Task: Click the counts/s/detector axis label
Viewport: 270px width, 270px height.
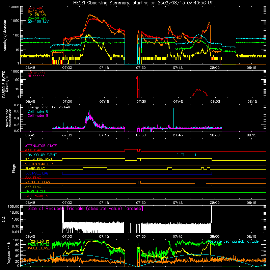Action: [x=5, y=35]
